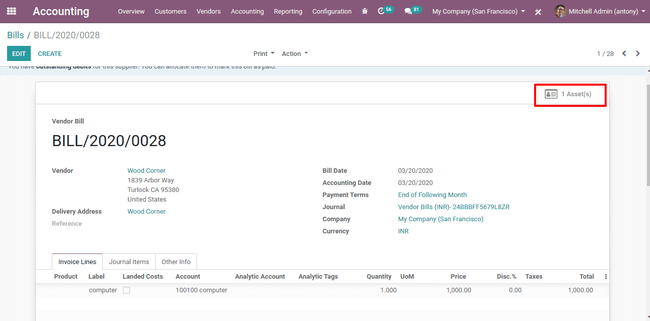
Task: Sort by Taxes column header
Action: tap(534, 277)
